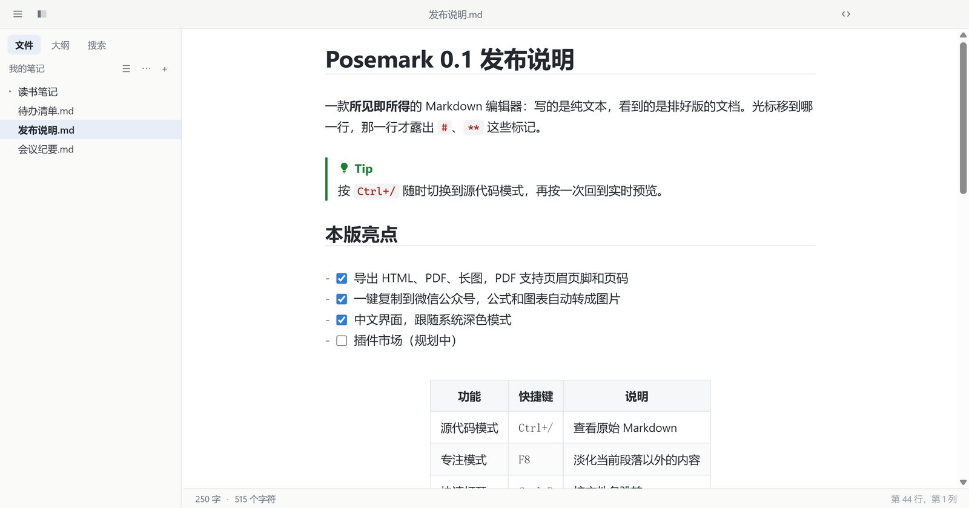Click the scrollbar down arrow
This screenshot has height=508, width=969.
click(963, 483)
